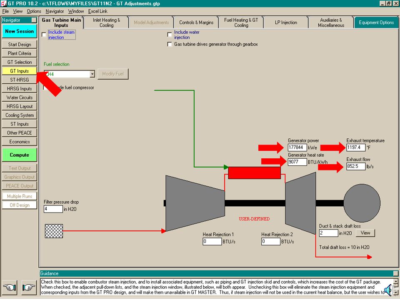Screen dimensions: 400x300
Task: Go to ST Inputs section
Action: (20, 124)
